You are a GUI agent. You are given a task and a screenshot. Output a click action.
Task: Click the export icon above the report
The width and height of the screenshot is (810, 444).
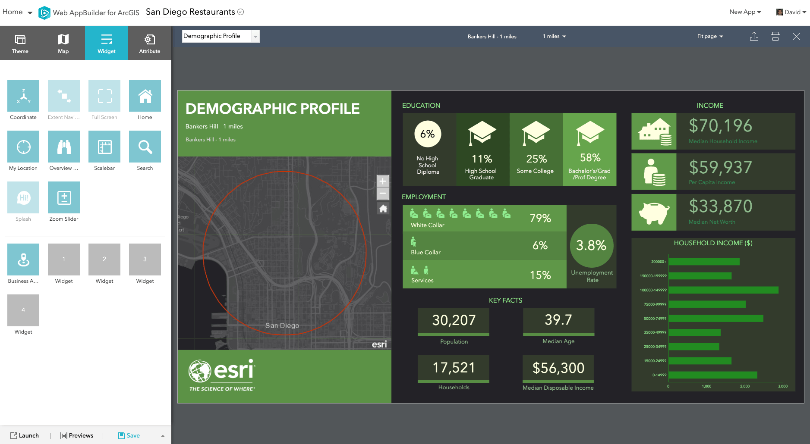(x=754, y=36)
